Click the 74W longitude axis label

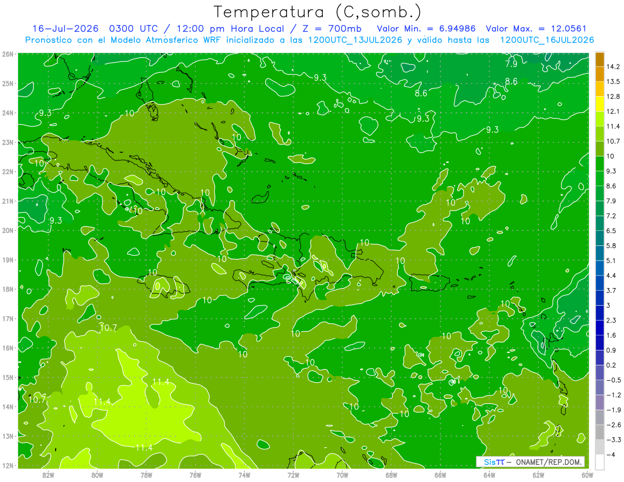point(244,475)
